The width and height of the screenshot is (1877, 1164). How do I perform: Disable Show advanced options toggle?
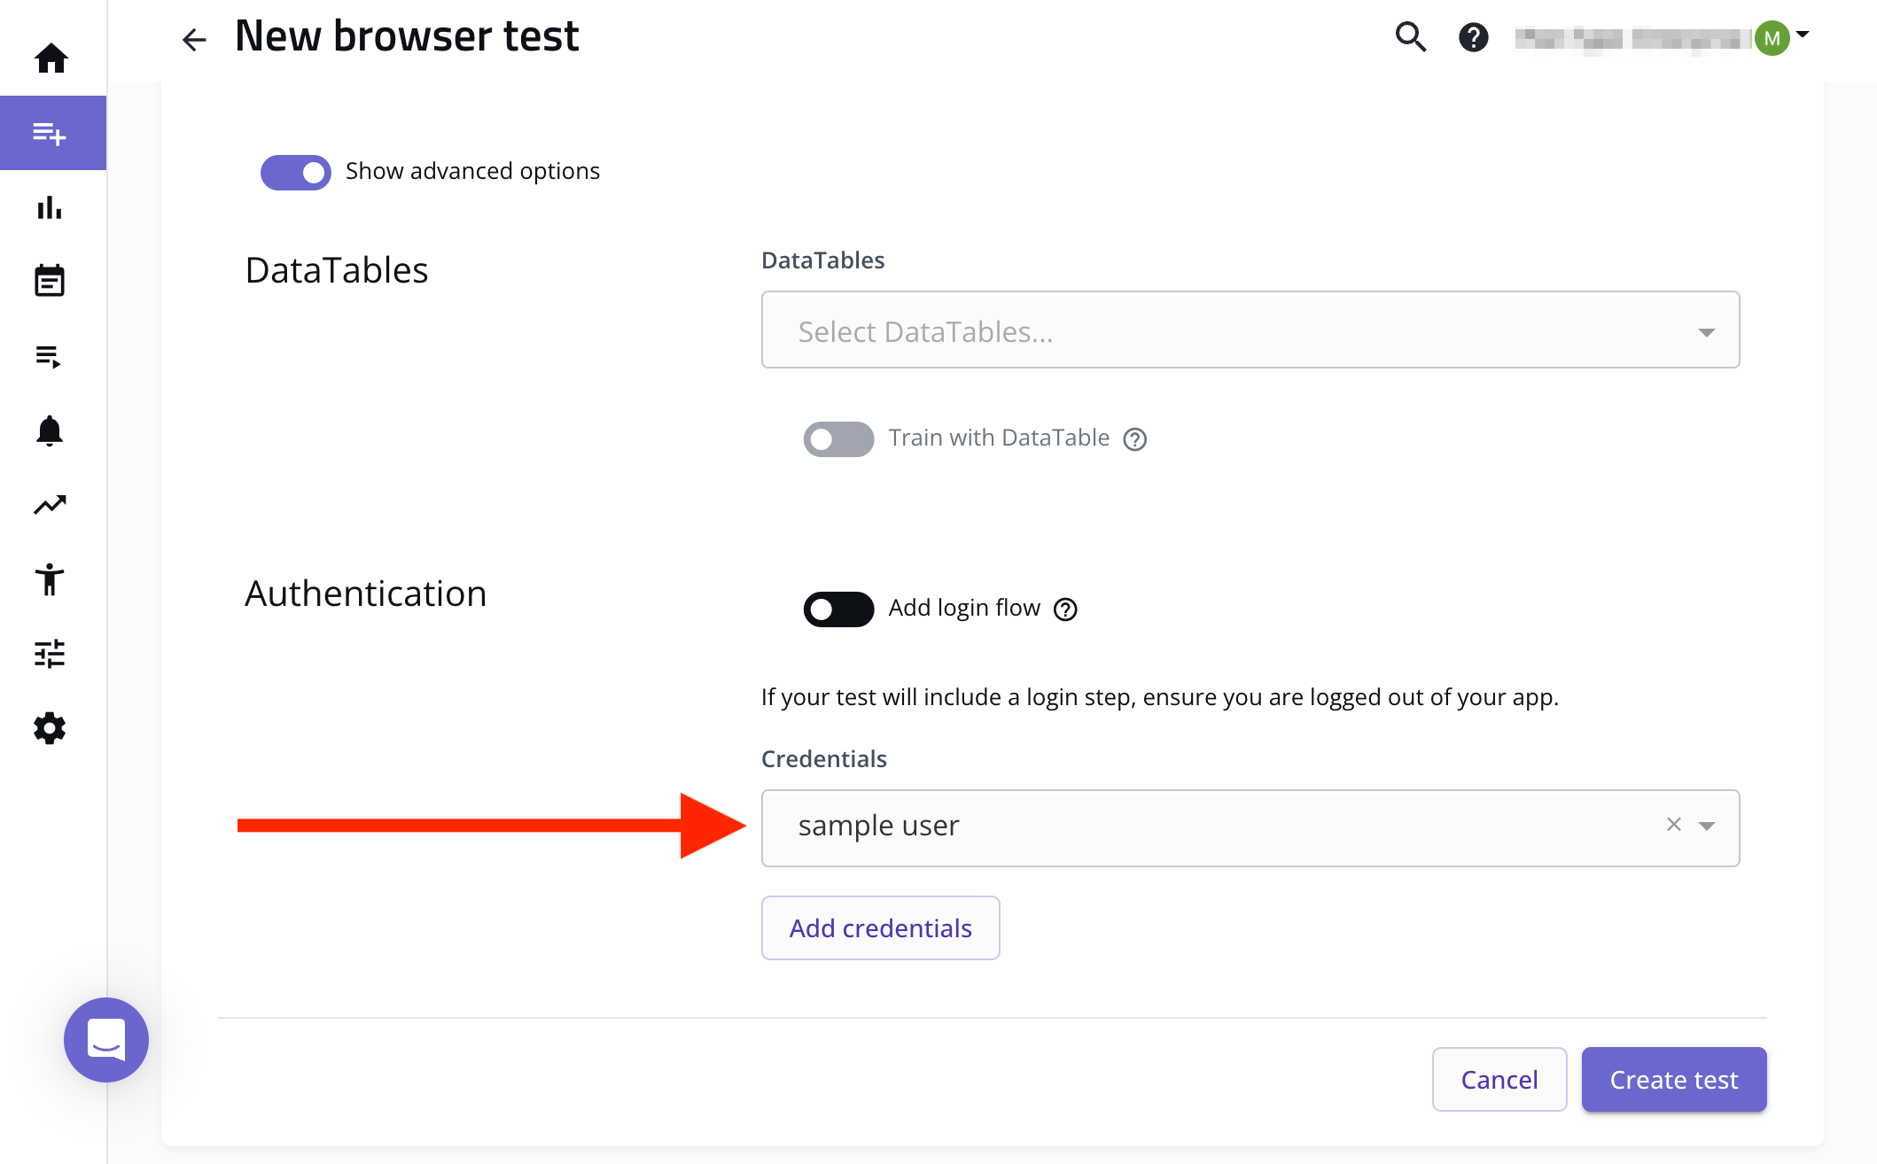coord(296,172)
